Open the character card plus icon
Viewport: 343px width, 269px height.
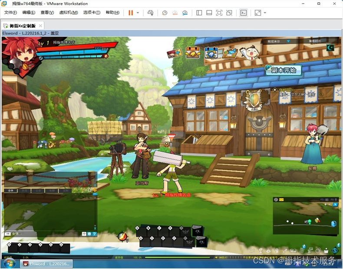click(175, 53)
